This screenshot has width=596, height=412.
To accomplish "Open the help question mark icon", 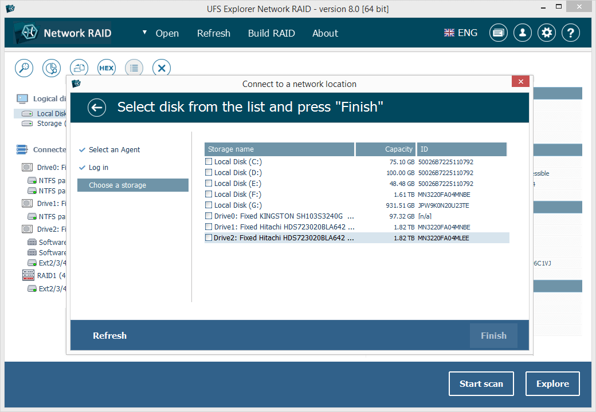I will [570, 33].
